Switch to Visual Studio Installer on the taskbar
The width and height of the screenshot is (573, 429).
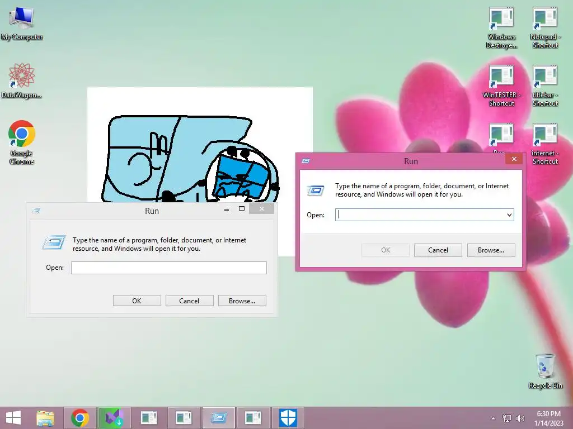click(114, 418)
